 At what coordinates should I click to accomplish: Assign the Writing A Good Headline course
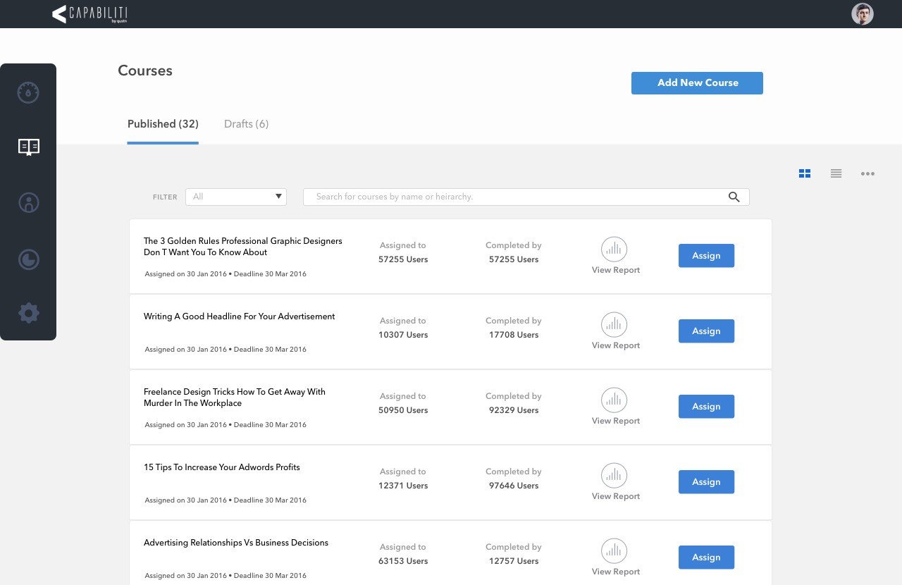coord(706,331)
